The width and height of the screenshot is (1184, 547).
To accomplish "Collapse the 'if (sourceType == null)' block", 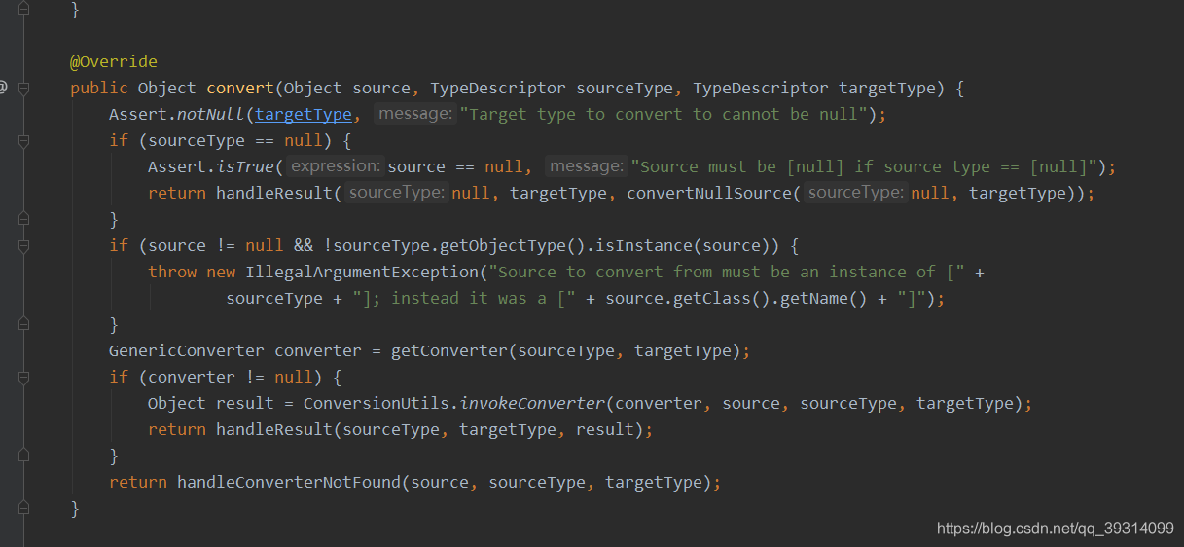I will pos(23,141).
